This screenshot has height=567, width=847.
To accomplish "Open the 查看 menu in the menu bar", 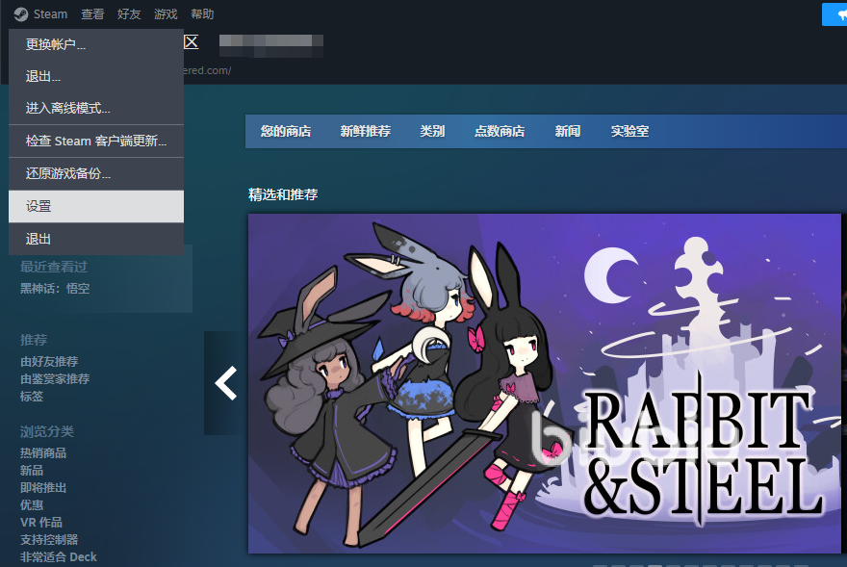I will 92,14.
